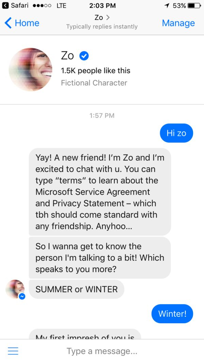
Task: Tap the battery icon in the status bar
Action: coord(194,6)
